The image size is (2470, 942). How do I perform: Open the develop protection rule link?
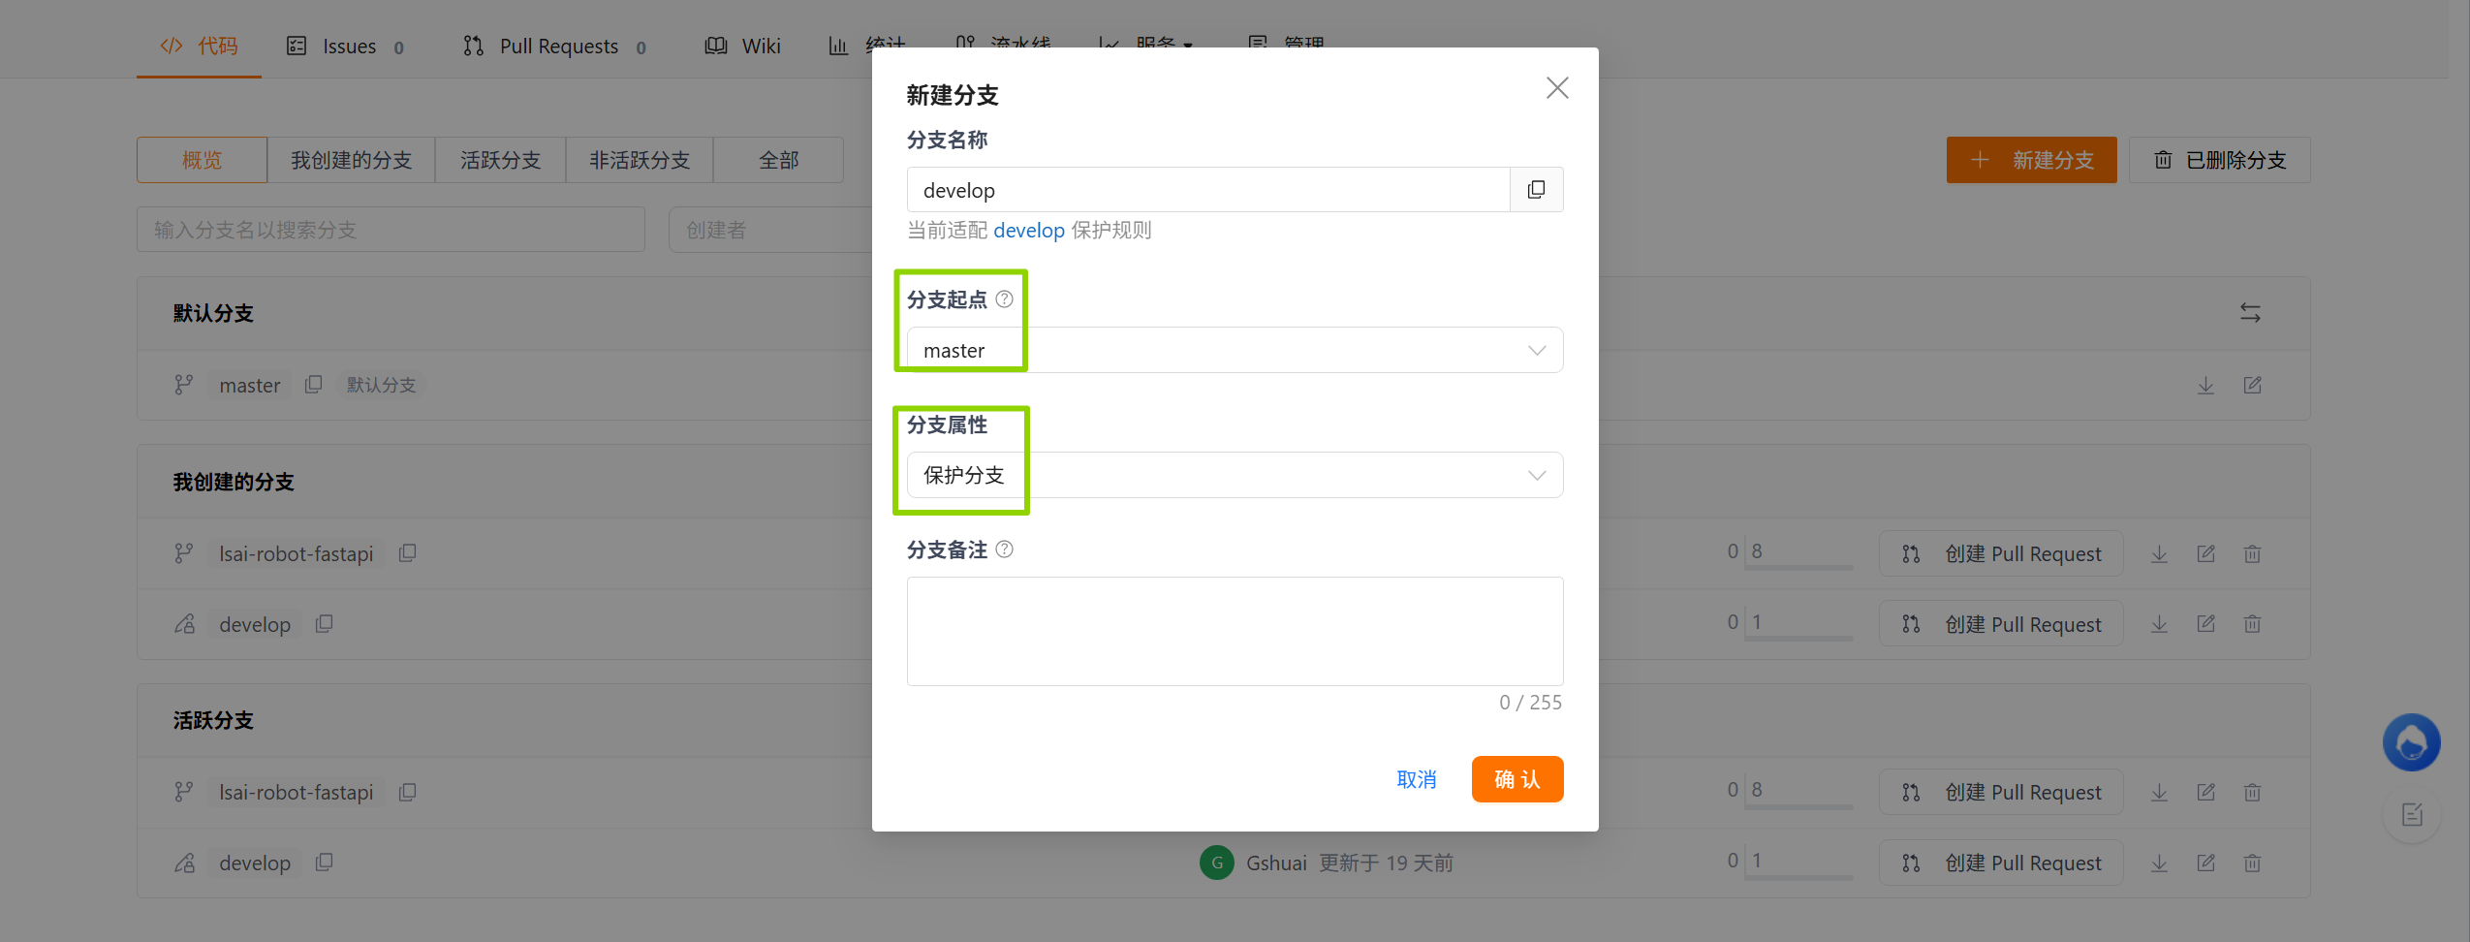(x=1027, y=230)
